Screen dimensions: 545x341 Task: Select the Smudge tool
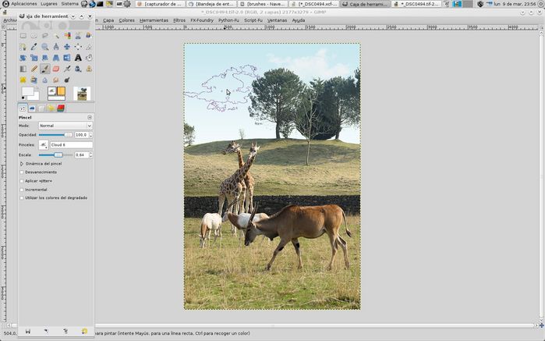point(56,80)
